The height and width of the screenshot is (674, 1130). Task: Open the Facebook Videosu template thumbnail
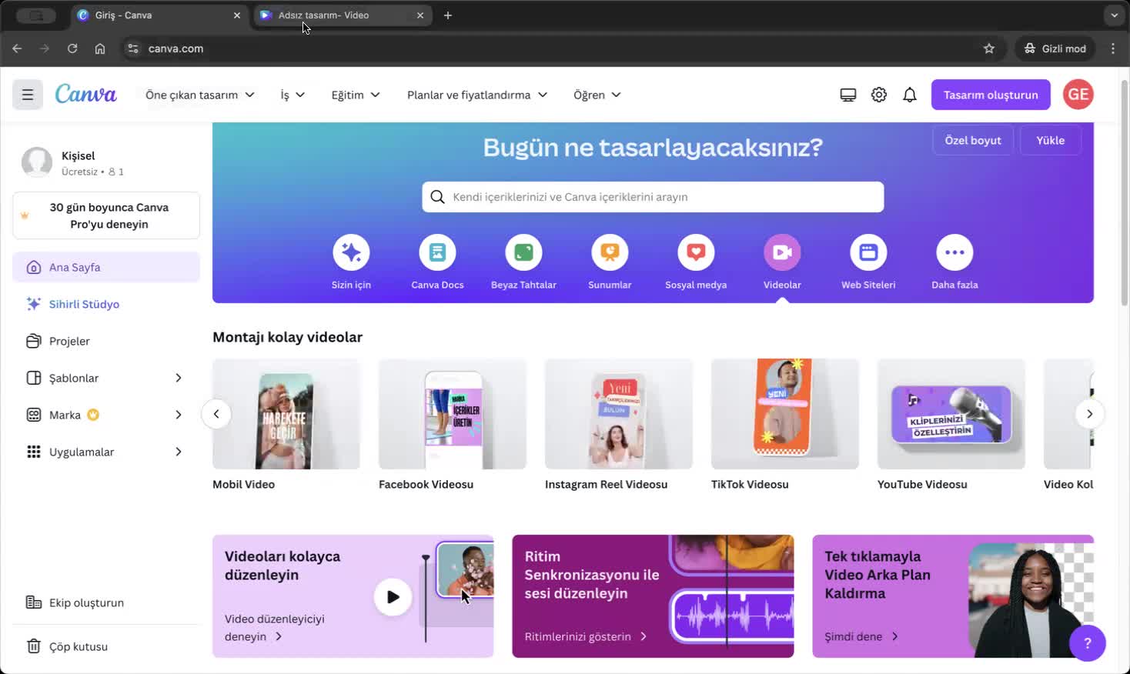click(453, 414)
